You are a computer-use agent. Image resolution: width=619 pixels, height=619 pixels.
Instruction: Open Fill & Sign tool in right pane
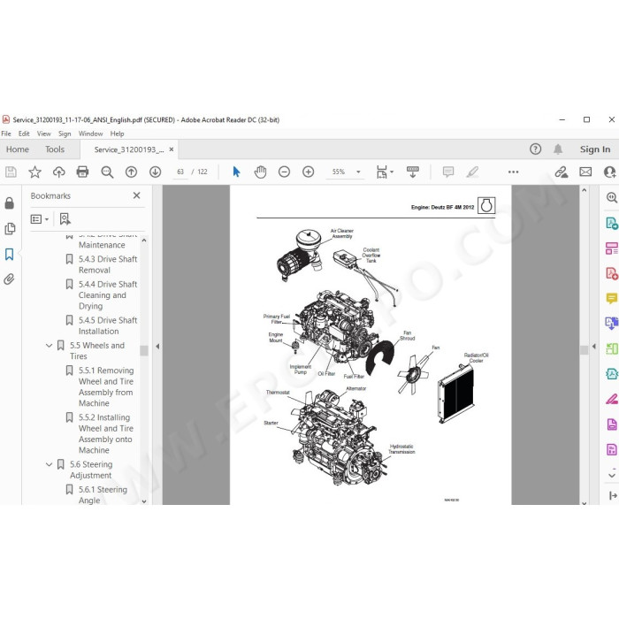pos(612,399)
